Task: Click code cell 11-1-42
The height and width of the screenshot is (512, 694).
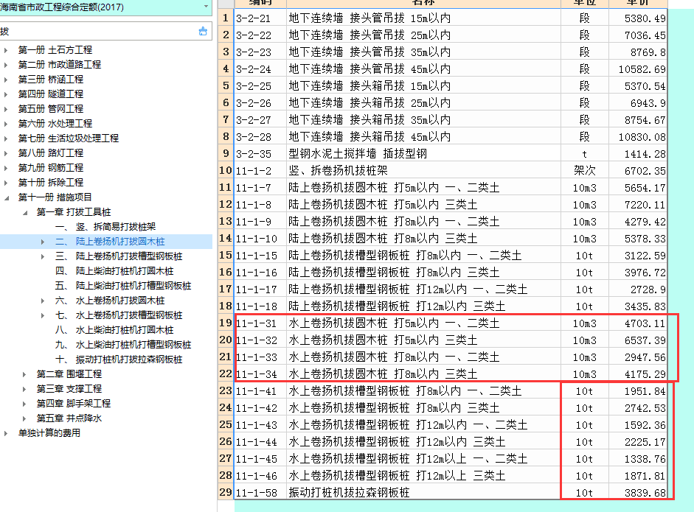Action: point(260,407)
